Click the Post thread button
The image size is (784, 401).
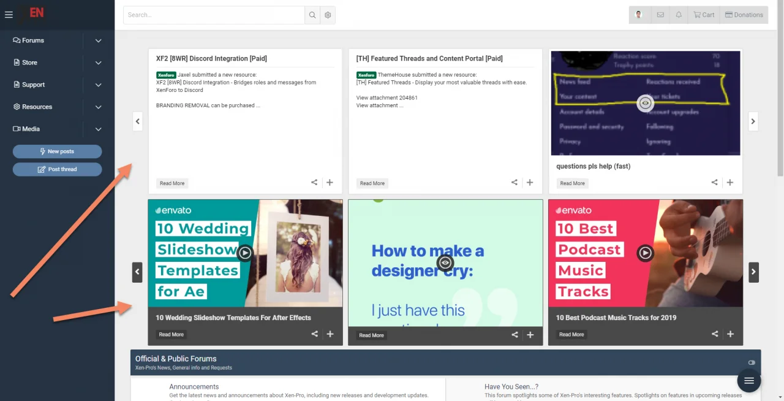[x=57, y=169]
